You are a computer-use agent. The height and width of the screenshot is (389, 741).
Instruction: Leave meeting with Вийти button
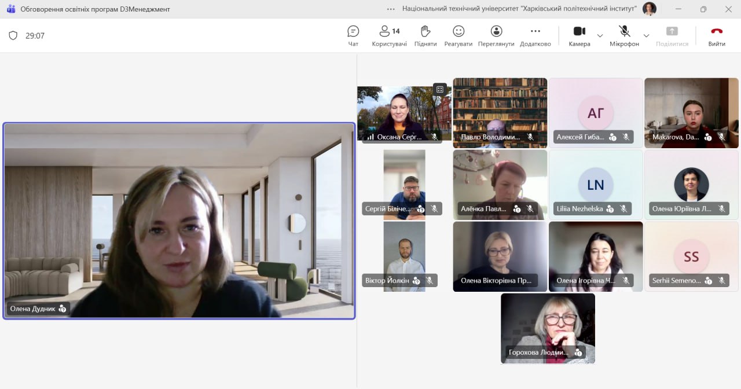(x=717, y=36)
